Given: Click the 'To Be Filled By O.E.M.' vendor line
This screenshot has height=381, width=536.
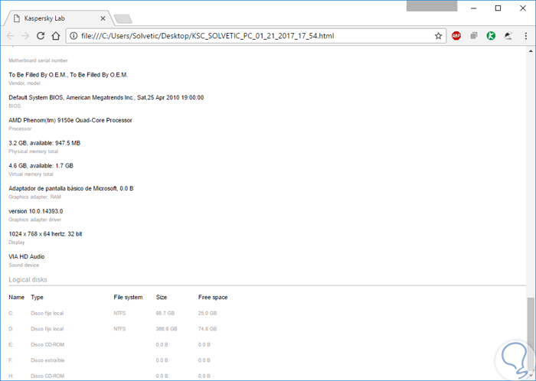Looking at the screenshot, I should (68, 75).
